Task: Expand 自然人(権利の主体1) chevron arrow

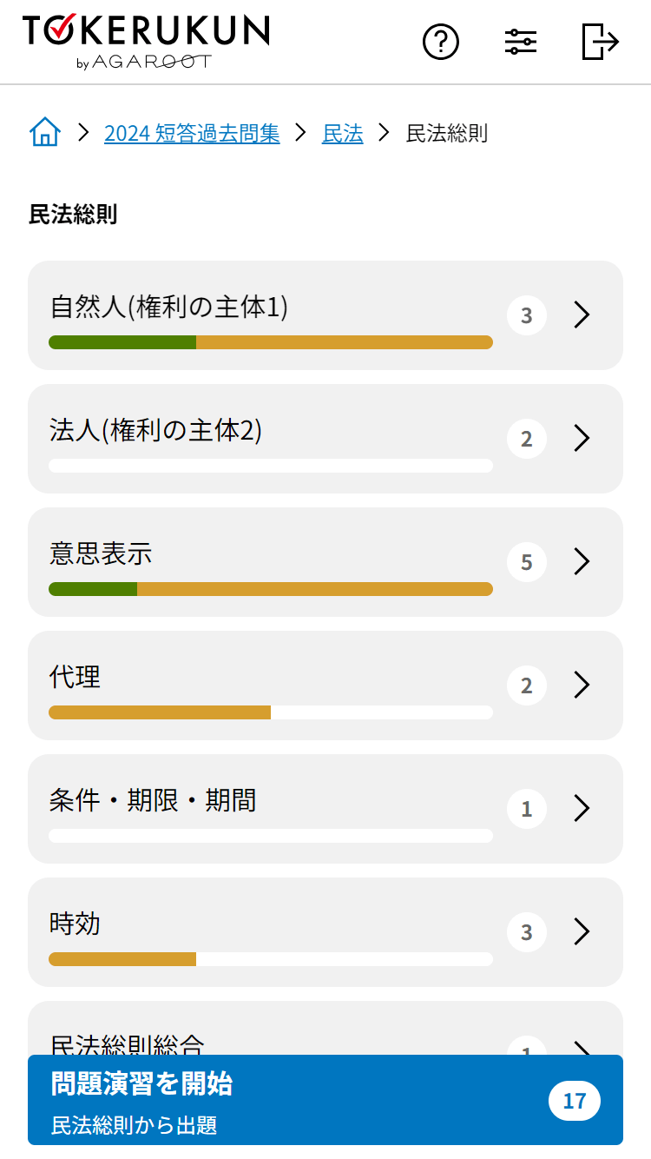Action: click(x=582, y=315)
